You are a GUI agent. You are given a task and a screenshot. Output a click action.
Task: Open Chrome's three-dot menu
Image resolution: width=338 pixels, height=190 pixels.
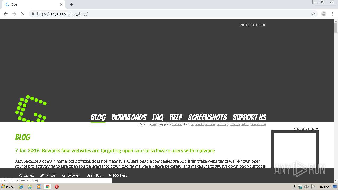click(x=332, y=14)
